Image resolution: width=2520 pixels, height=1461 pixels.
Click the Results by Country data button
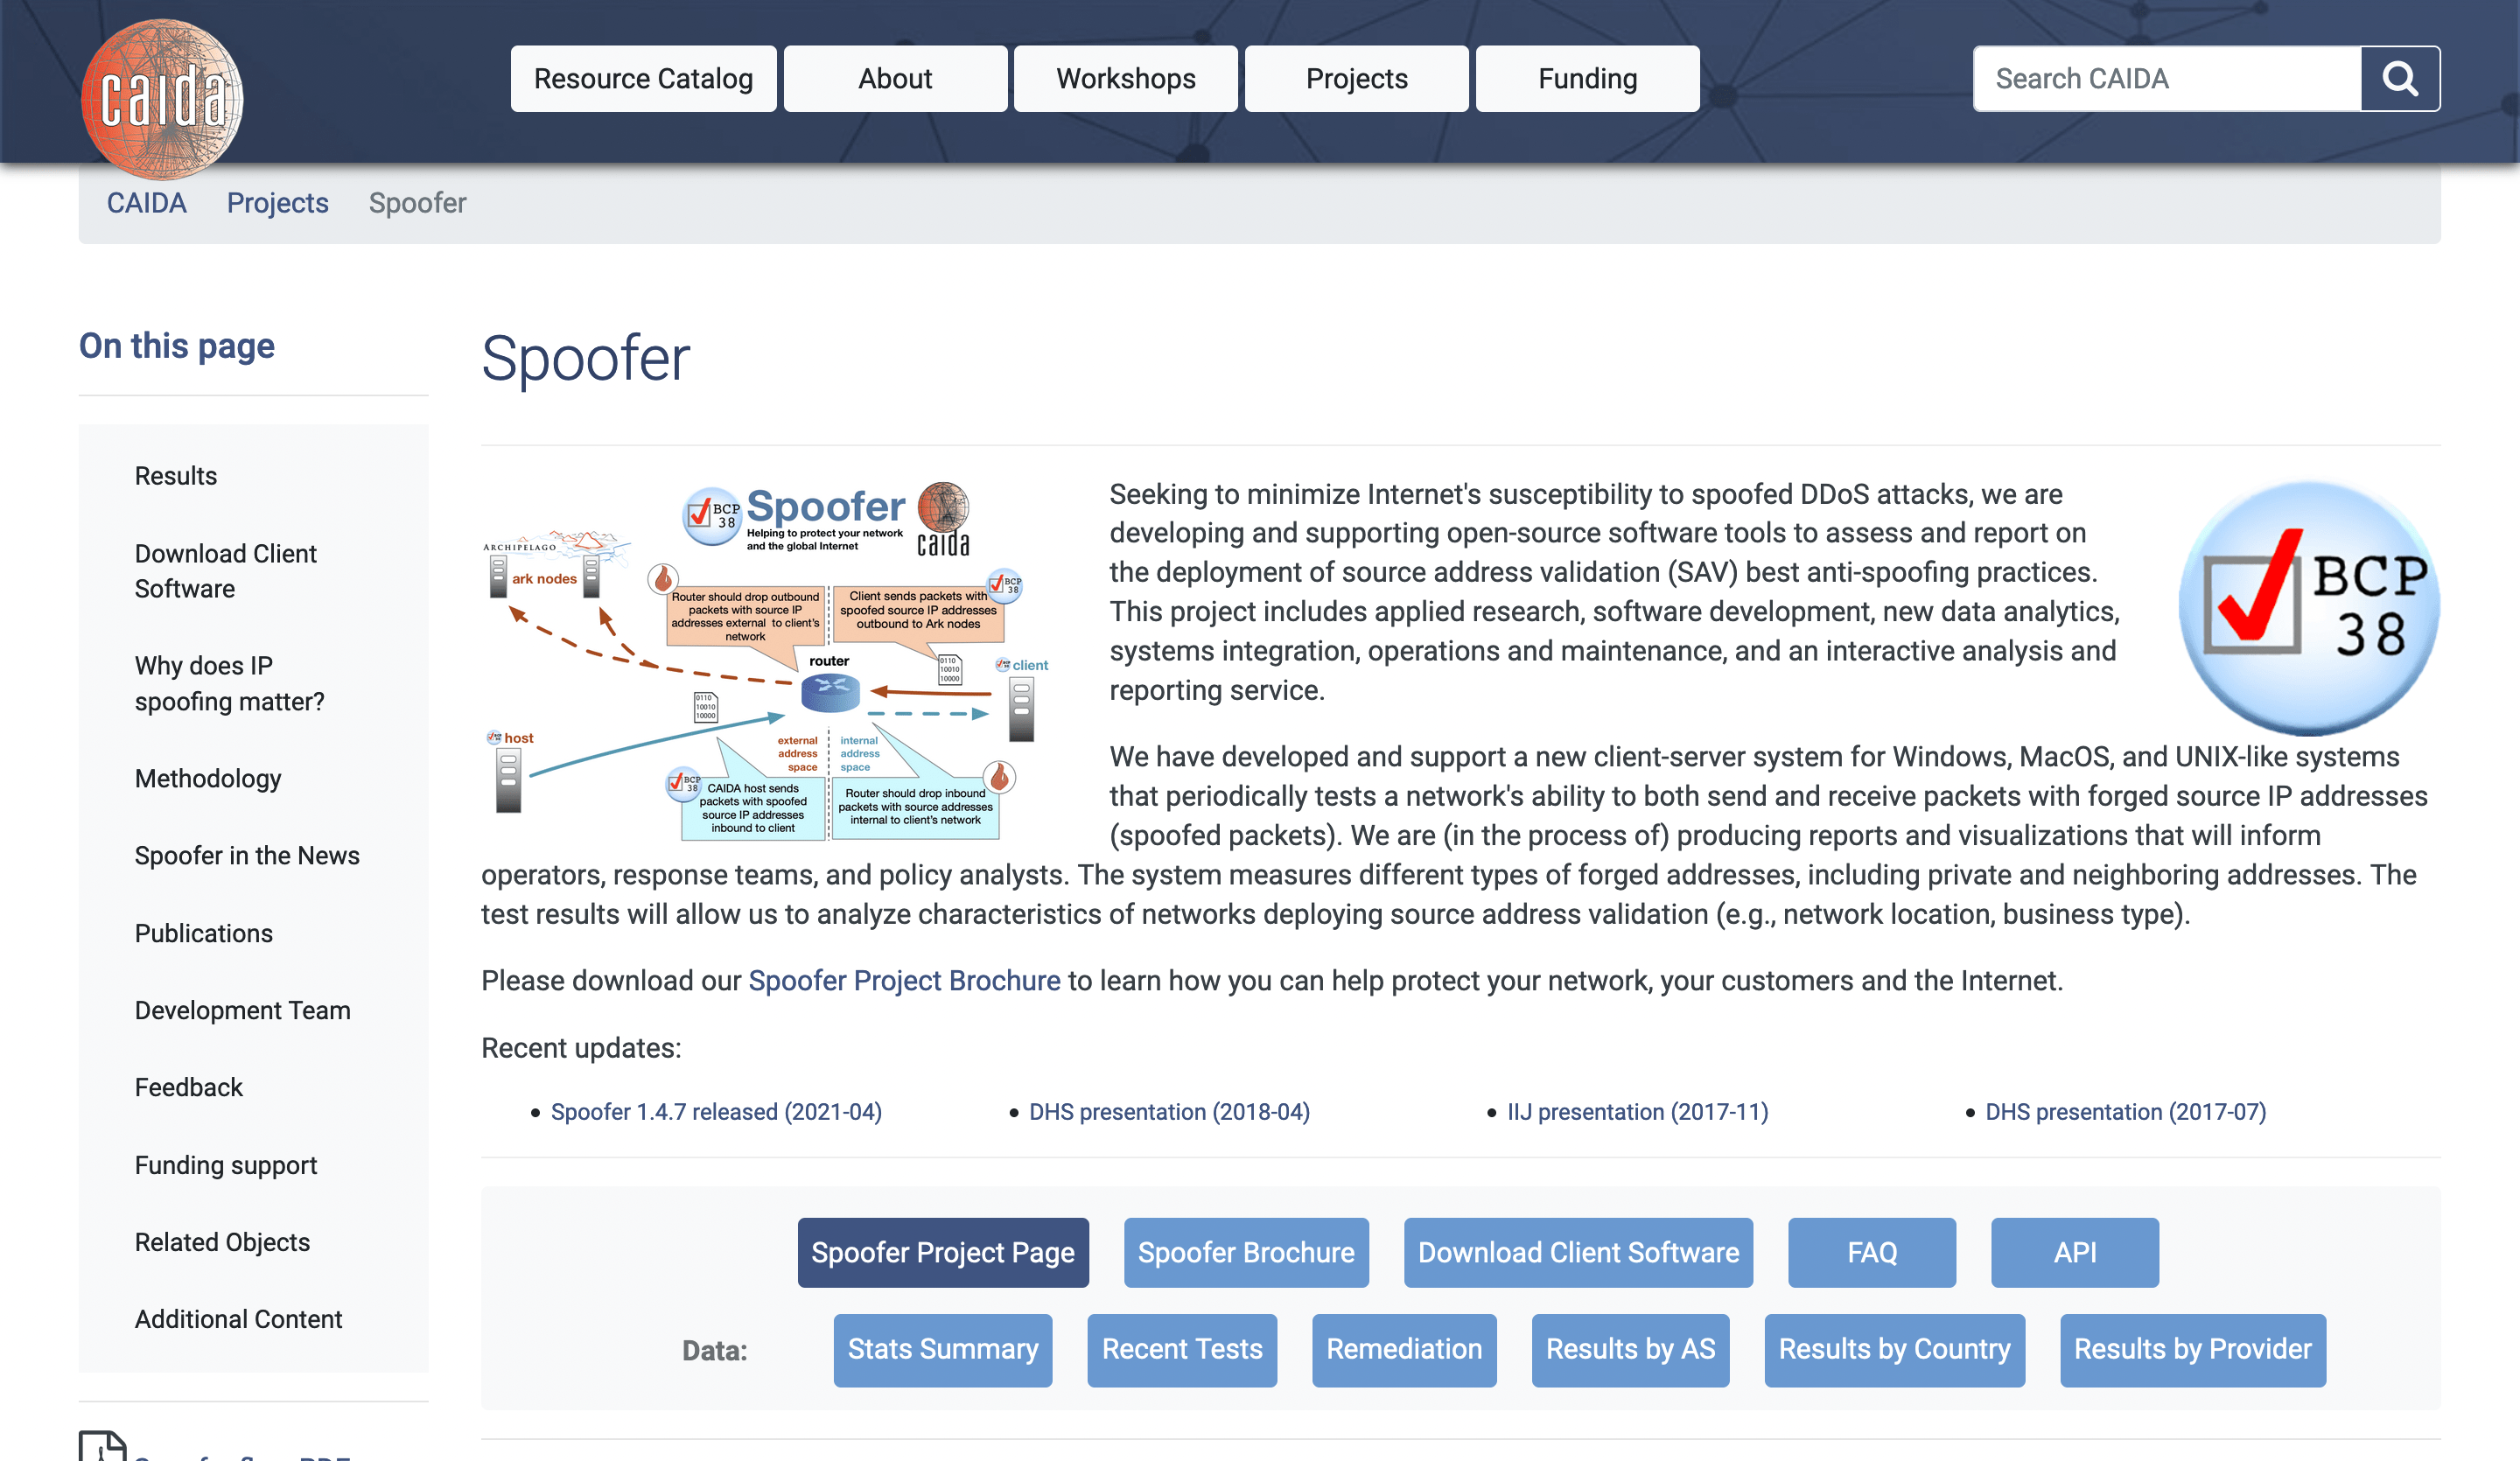click(x=1892, y=1348)
